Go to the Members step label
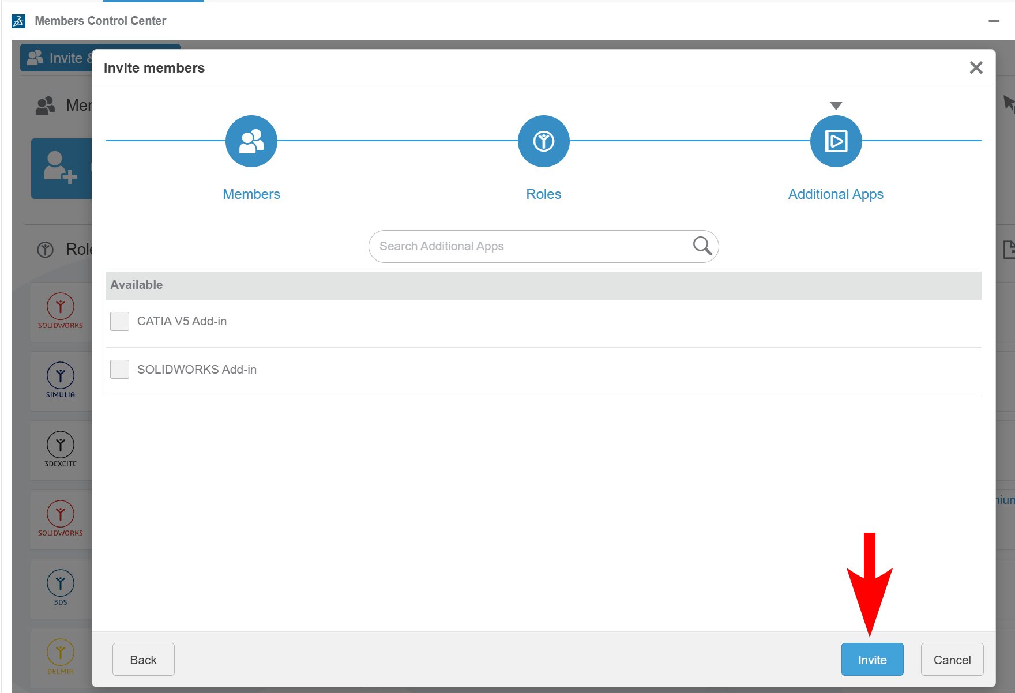The width and height of the screenshot is (1015, 693). point(251,194)
